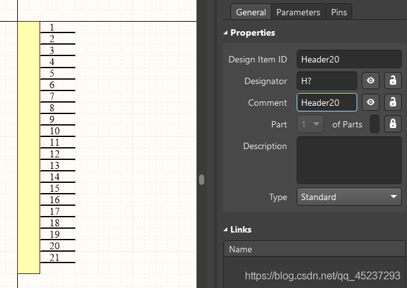Click the Description text area

pos(349,160)
